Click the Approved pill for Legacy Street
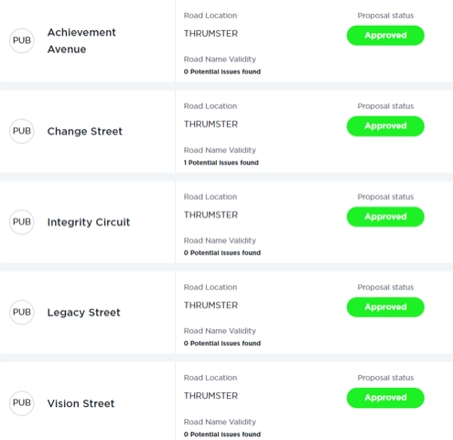The image size is (453, 440). (385, 307)
